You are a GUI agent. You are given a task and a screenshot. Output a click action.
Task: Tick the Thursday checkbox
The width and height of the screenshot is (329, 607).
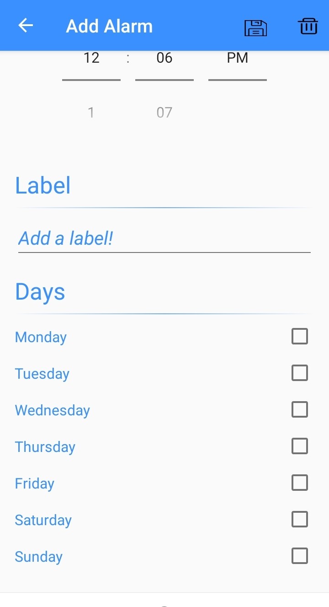300,446
